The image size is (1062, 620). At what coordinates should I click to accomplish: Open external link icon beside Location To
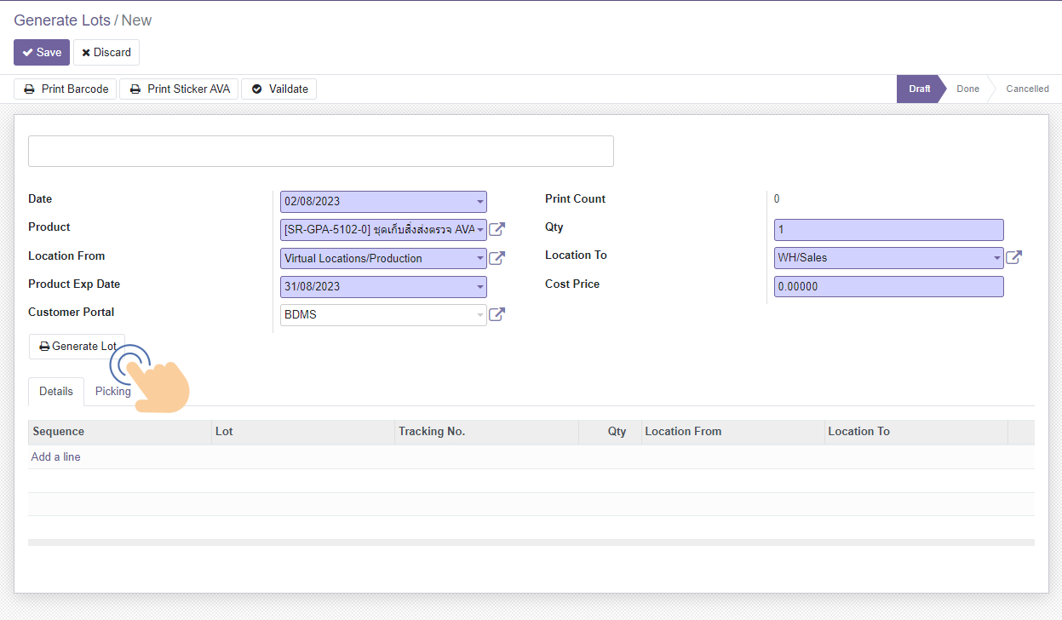[x=1013, y=257]
